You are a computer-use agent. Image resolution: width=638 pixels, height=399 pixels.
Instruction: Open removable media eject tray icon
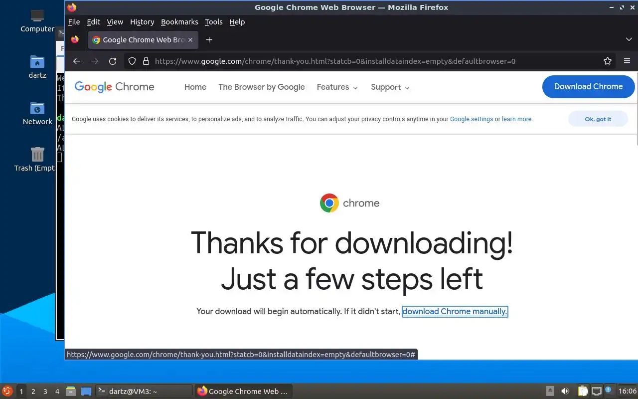point(550,391)
